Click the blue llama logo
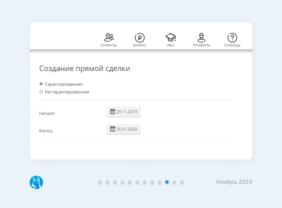Image resolution: width=282 pixels, height=208 pixels. 36,182
